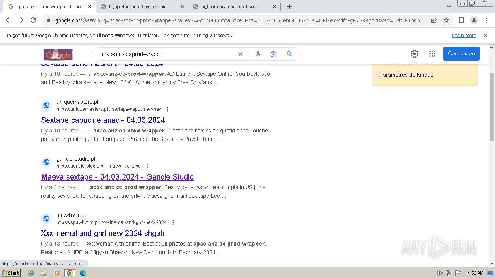Open the Maeva sextape Gancle Studio result
Screen dimensions: 495x278
click(x=117, y=177)
